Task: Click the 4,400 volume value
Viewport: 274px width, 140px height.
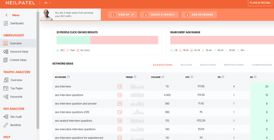Action: (167, 95)
